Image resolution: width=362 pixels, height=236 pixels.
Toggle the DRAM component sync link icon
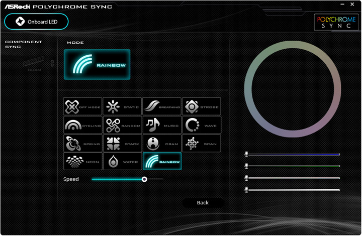[x=52, y=63]
